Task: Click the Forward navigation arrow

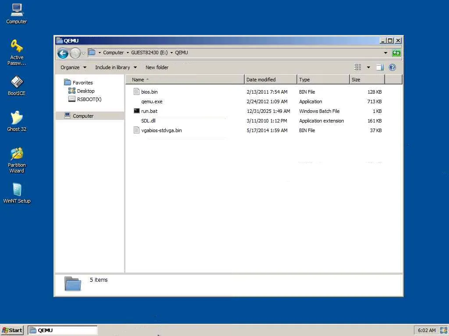Action: tap(75, 53)
